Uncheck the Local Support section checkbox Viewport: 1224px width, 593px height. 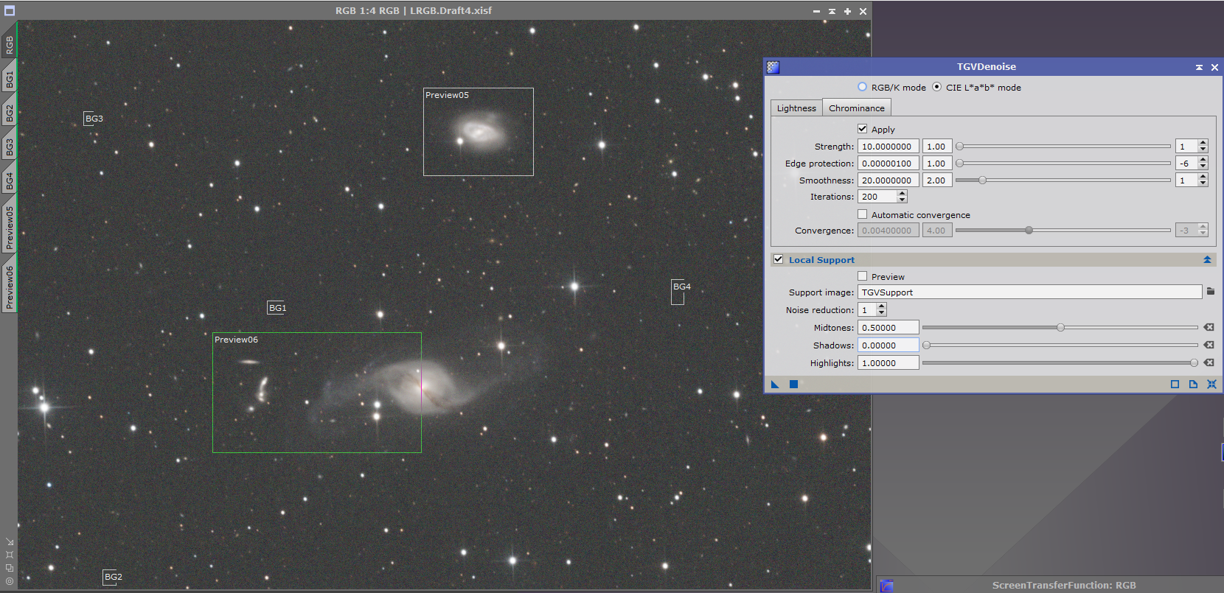pos(778,259)
